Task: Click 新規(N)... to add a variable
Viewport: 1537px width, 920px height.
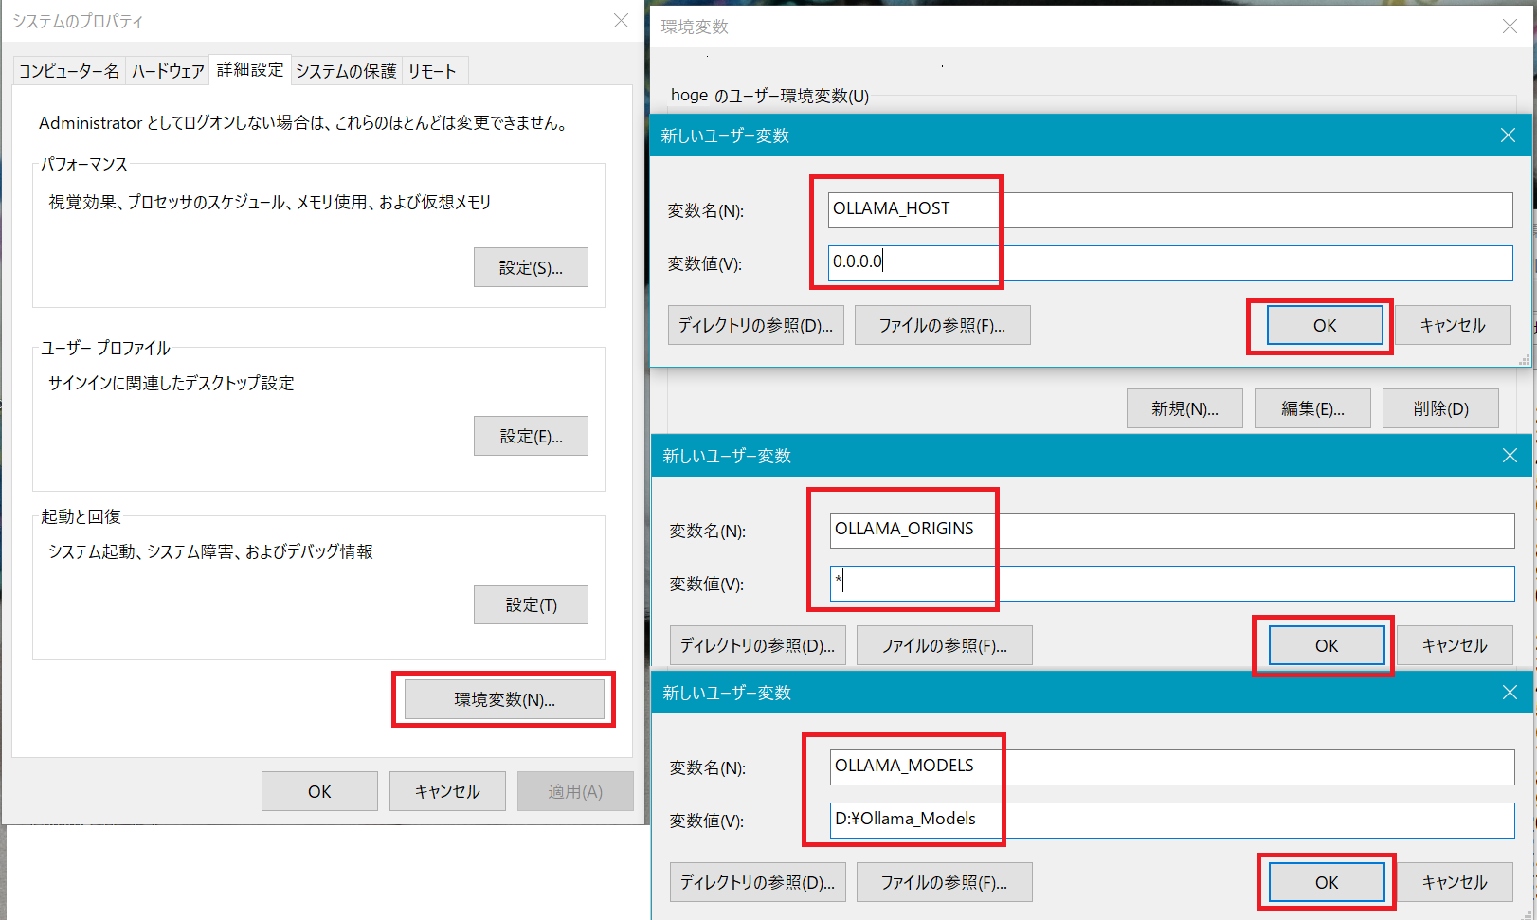Action: coord(1184,408)
